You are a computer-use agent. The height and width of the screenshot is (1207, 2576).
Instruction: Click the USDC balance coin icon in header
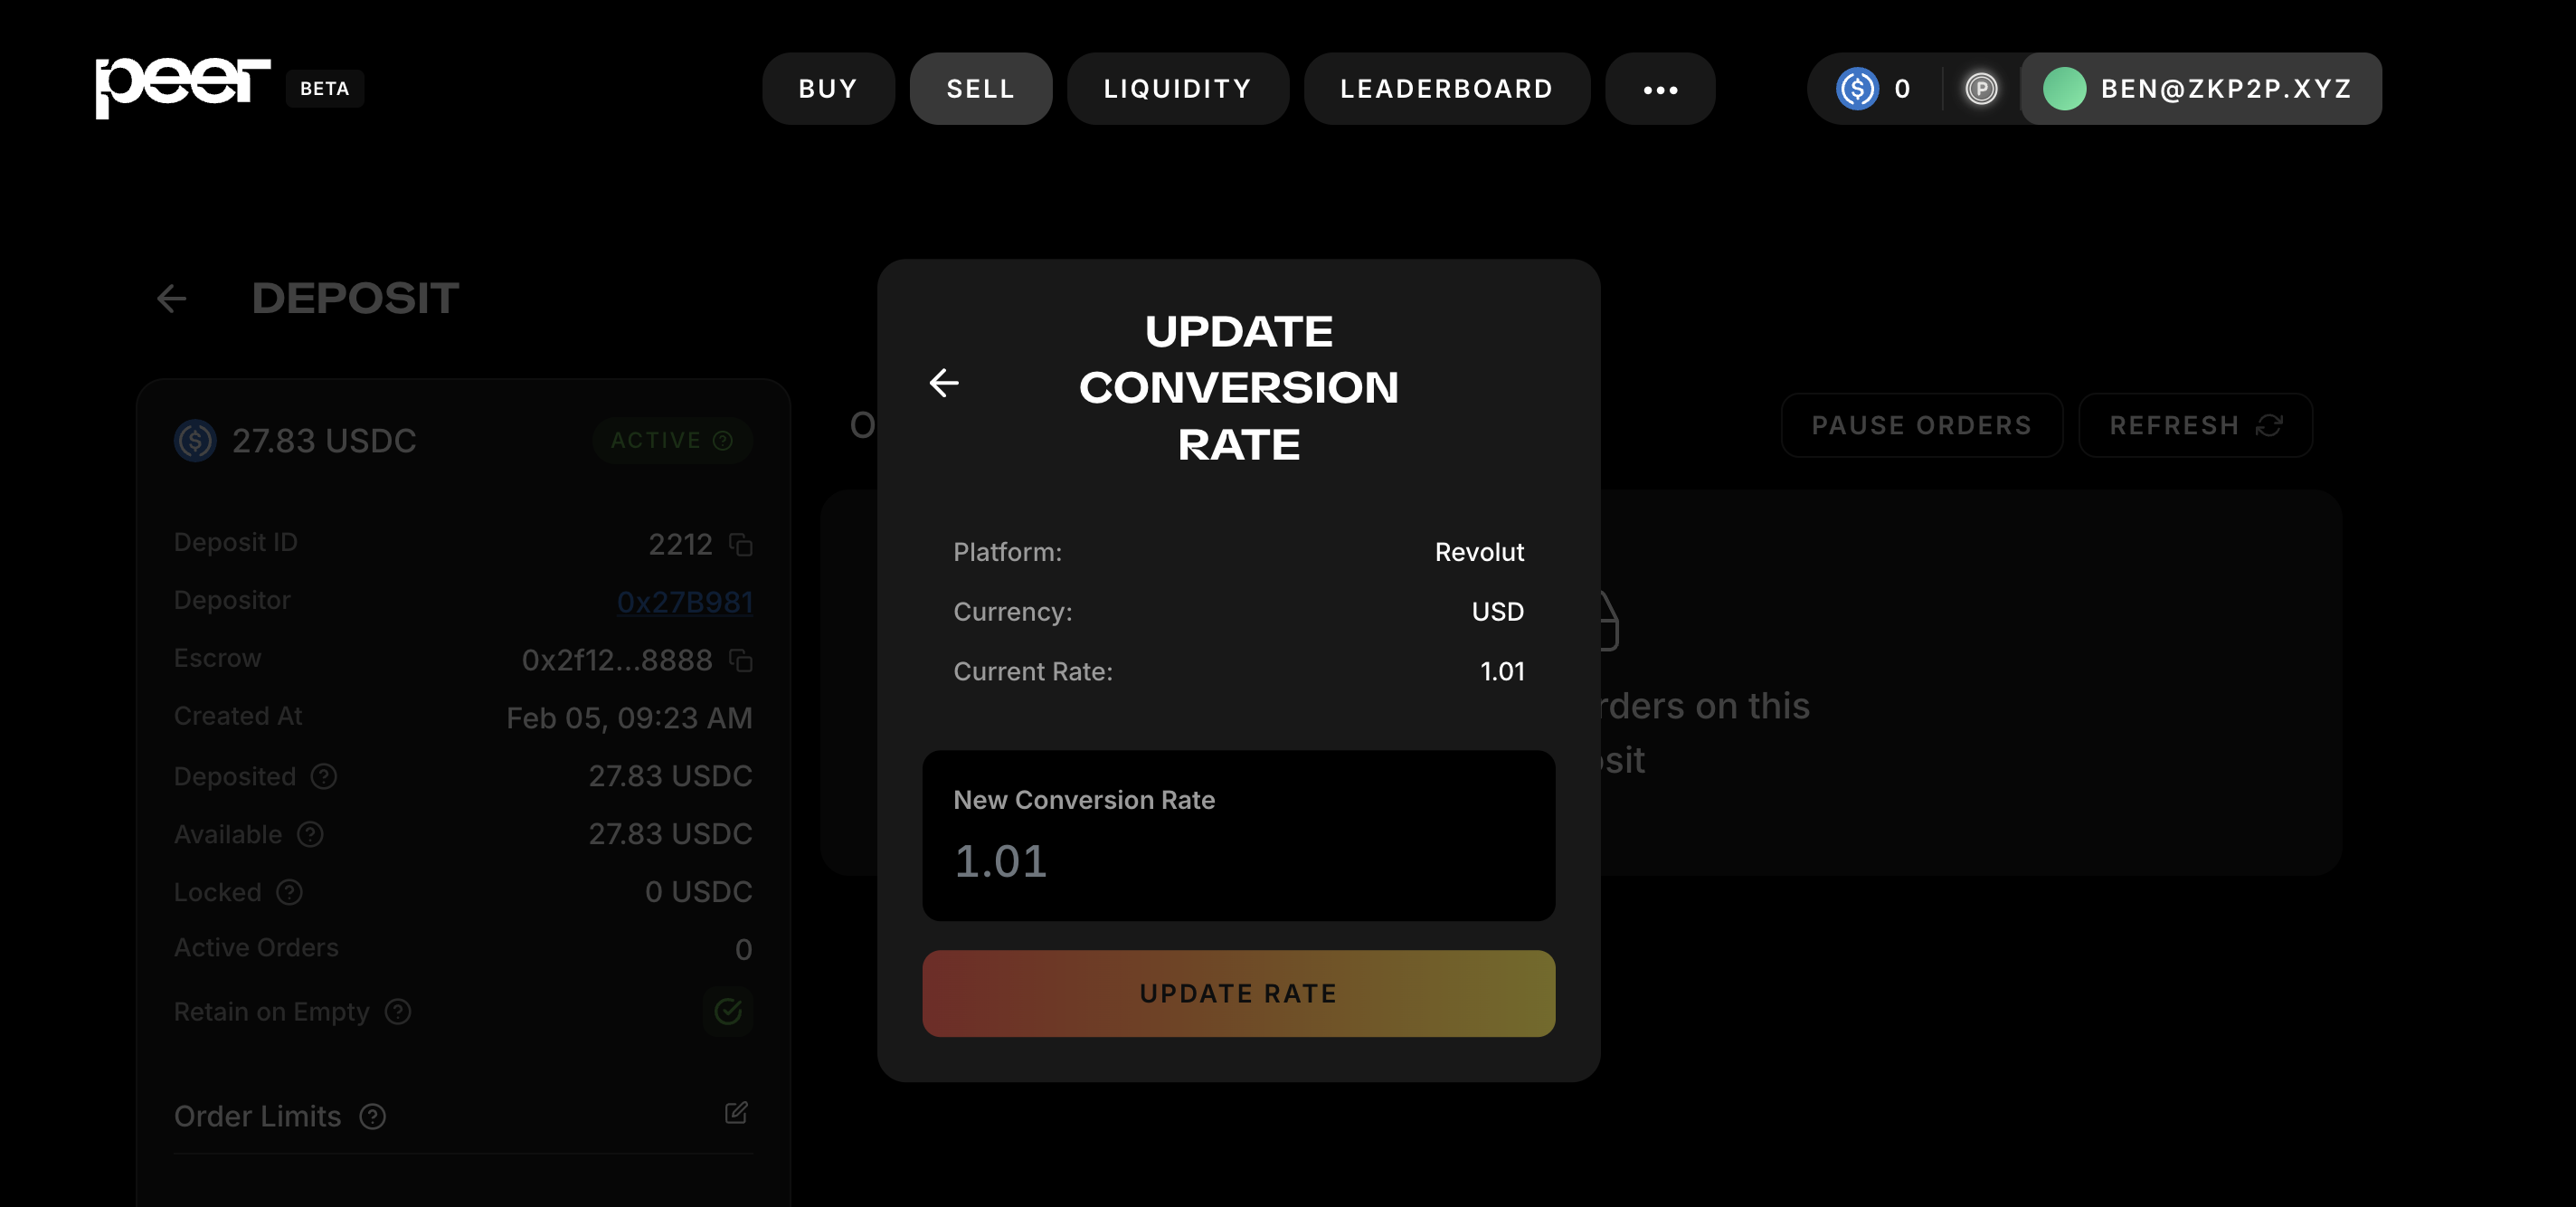[1857, 89]
